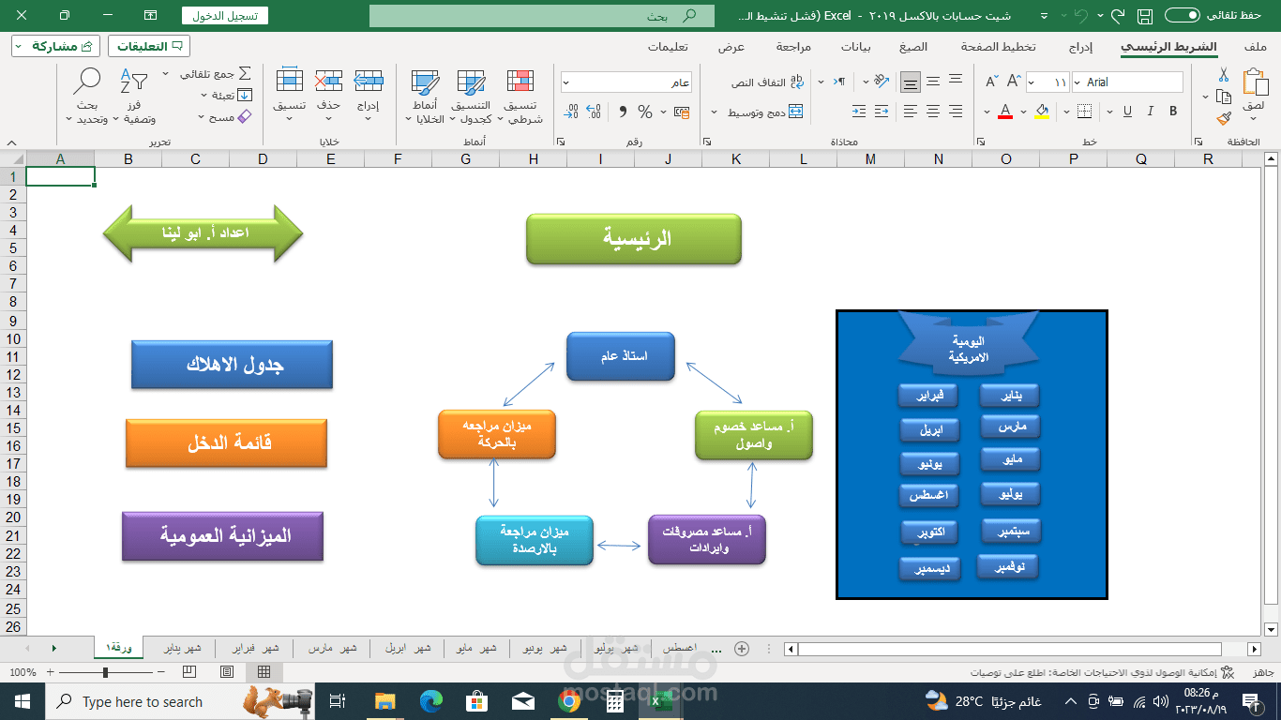Click the Windows Start button
The height and width of the screenshot is (720, 1281).
(x=22, y=701)
